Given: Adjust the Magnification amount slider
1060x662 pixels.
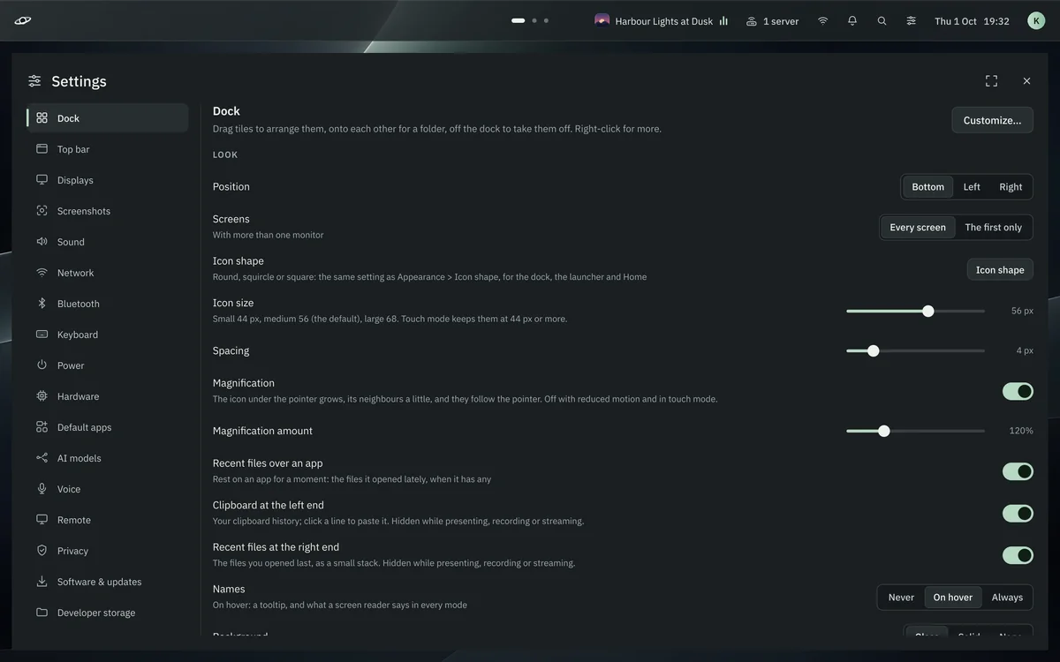Looking at the screenshot, I should tap(915, 431).
